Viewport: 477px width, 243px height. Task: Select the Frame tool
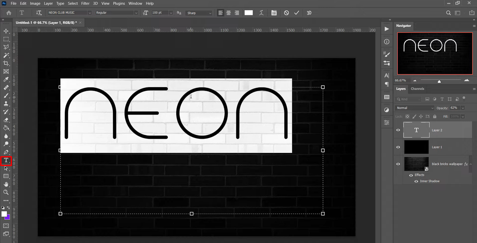pos(6,71)
